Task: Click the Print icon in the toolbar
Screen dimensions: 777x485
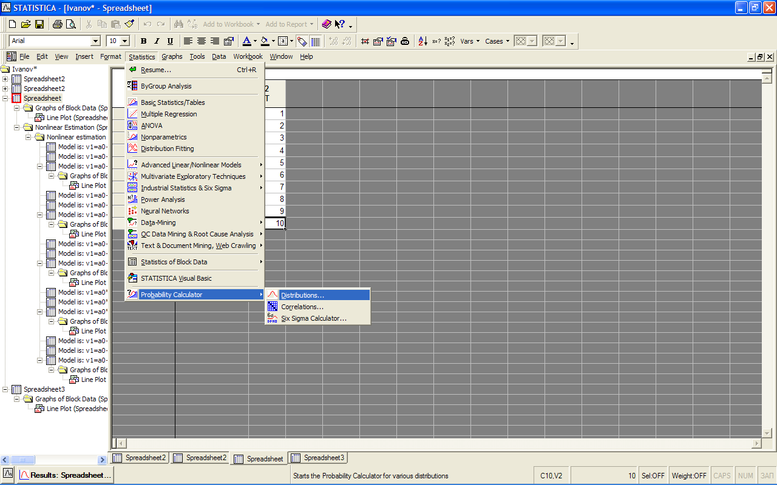Action: coord(58,24)
